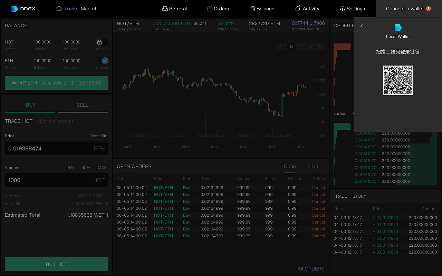
Task: Cancel the last open order
Action: (x=318, y=236)
